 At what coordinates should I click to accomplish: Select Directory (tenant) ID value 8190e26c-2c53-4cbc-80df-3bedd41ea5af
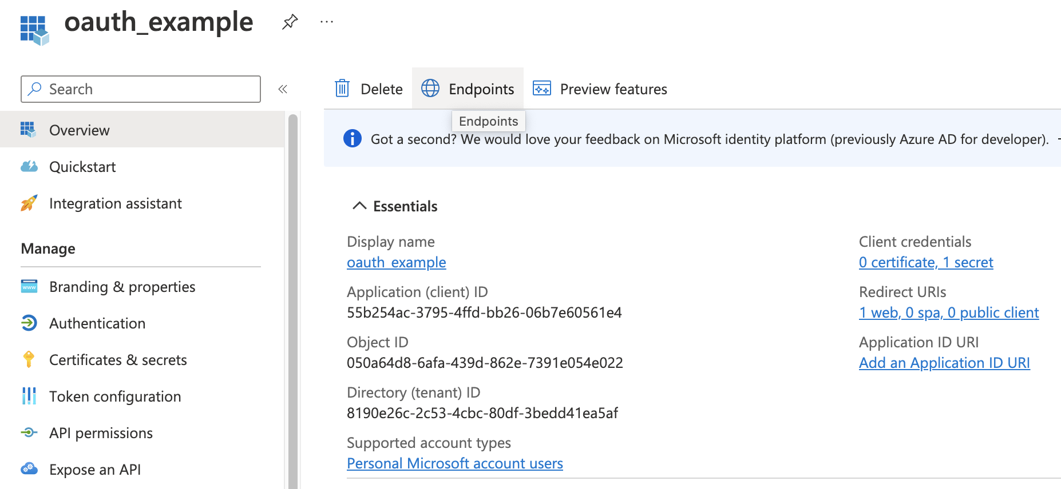coord(482,413)
